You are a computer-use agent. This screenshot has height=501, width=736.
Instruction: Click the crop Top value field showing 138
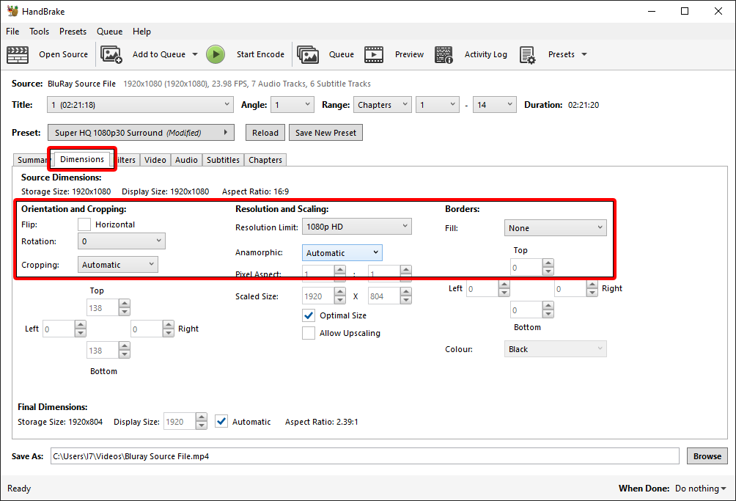(x=103, y=308)
